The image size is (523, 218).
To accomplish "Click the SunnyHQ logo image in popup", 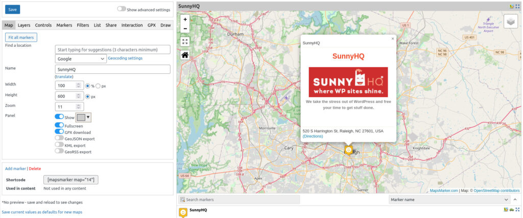I will click(x=348, y=82).
